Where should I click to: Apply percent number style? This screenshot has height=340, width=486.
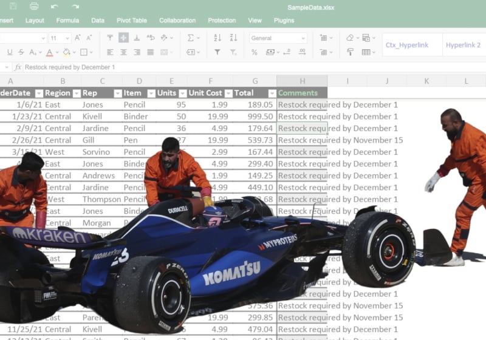(x=255, y=52)
